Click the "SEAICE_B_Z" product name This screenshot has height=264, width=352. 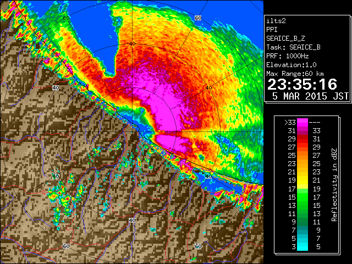[285, 38]
